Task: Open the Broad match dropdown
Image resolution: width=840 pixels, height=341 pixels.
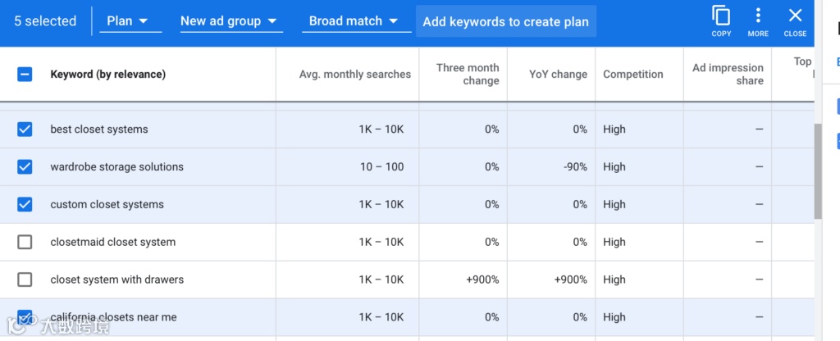Action: point(356,21)
